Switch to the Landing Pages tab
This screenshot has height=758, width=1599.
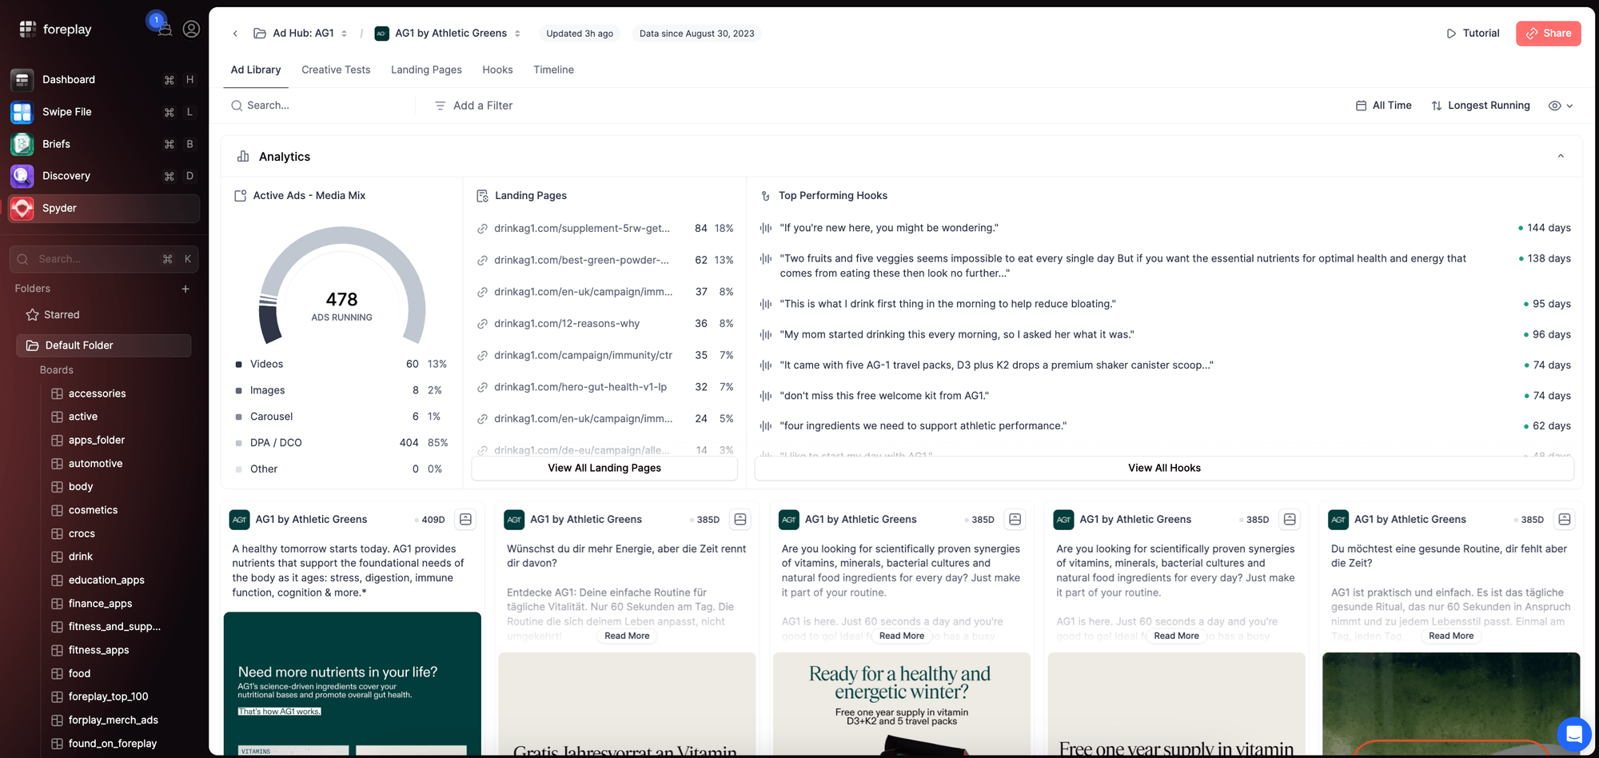[x=426, y=70]
